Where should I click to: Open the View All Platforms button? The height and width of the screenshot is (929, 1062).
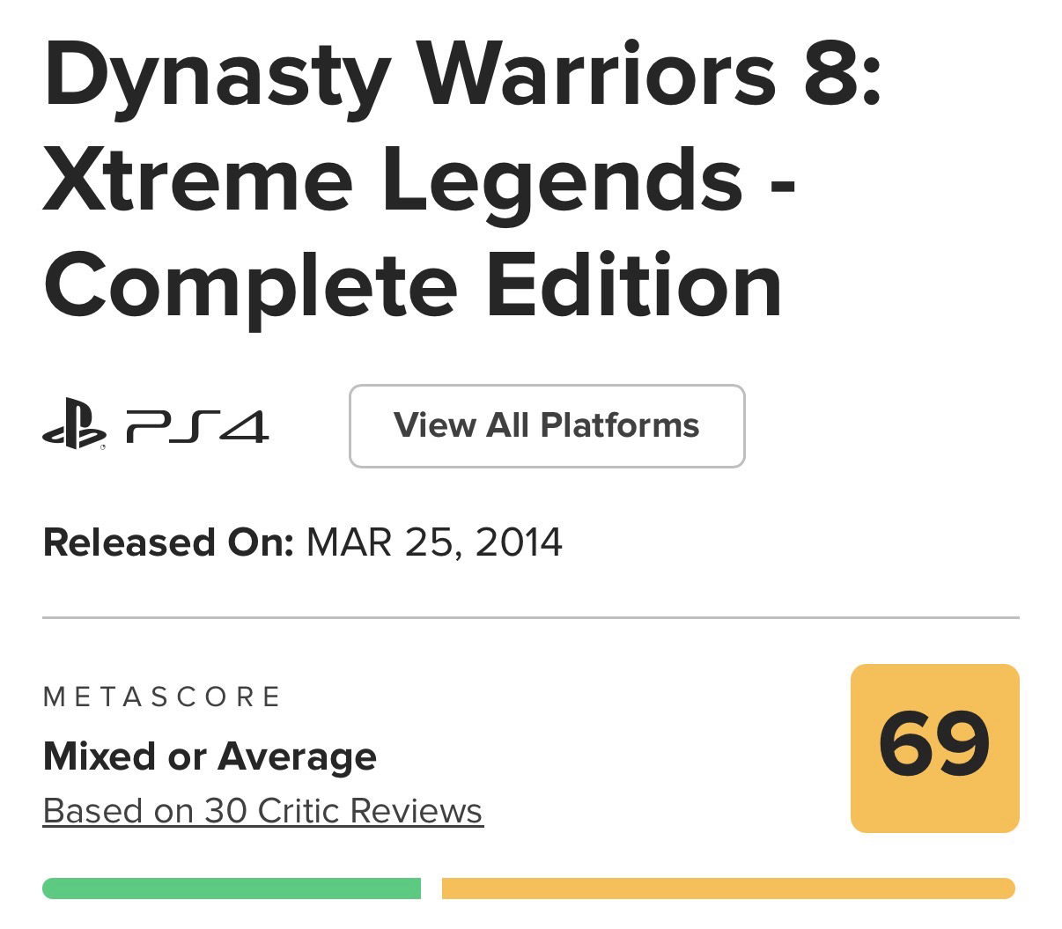(x=547, y=426)
